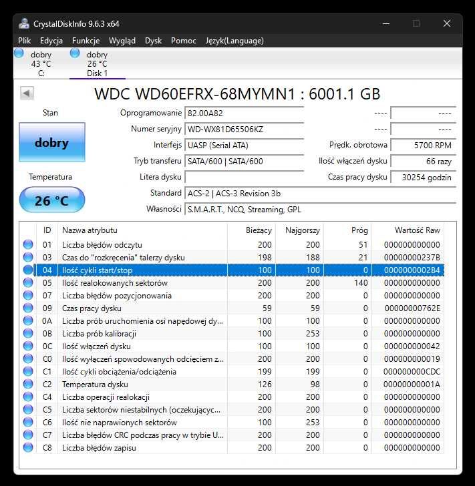Image resolution: width=475 pixels, height=486 pixels.
Task: Click status icon for attribute 04
Action: (28, 270)
